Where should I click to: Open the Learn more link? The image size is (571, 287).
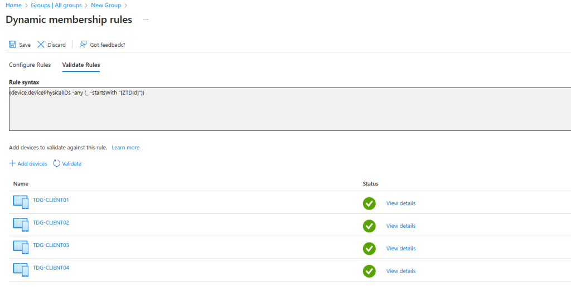(x=125, y=148)
